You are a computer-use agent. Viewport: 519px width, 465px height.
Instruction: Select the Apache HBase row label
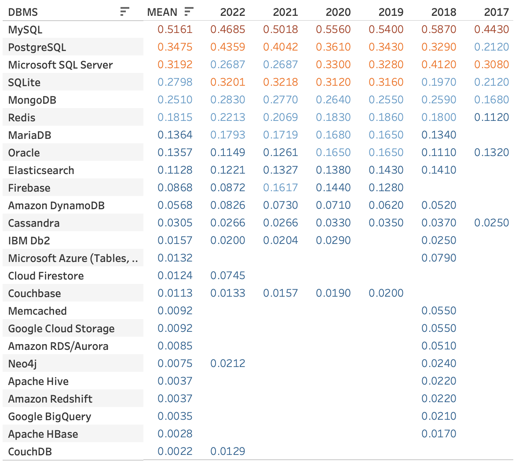point(43,434)
